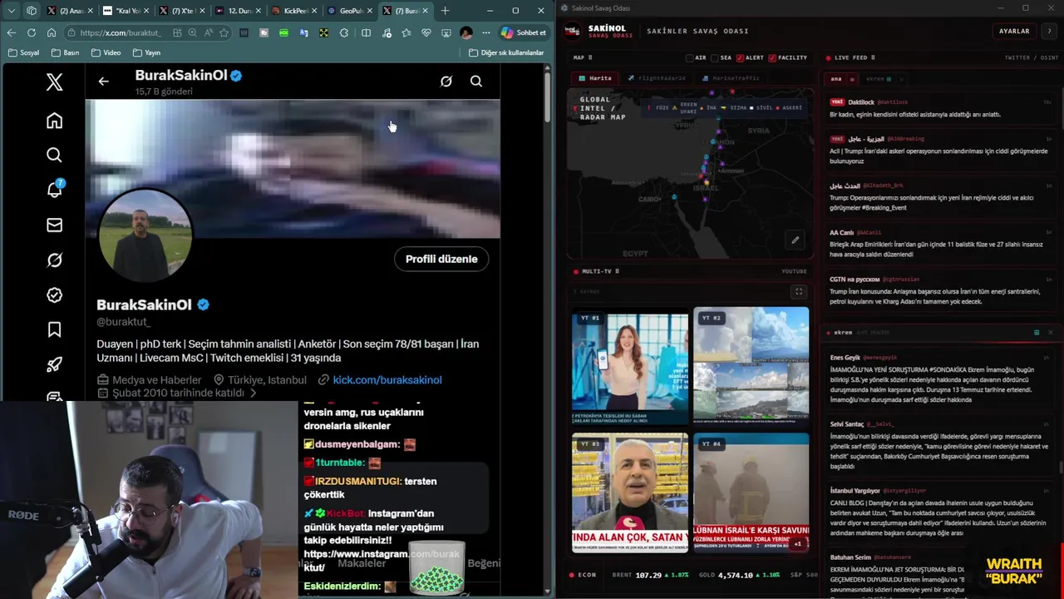Click the browser home button
The height and width of the screenshot is (599, 1064).
pyautogui.click(x=52, y=32)
